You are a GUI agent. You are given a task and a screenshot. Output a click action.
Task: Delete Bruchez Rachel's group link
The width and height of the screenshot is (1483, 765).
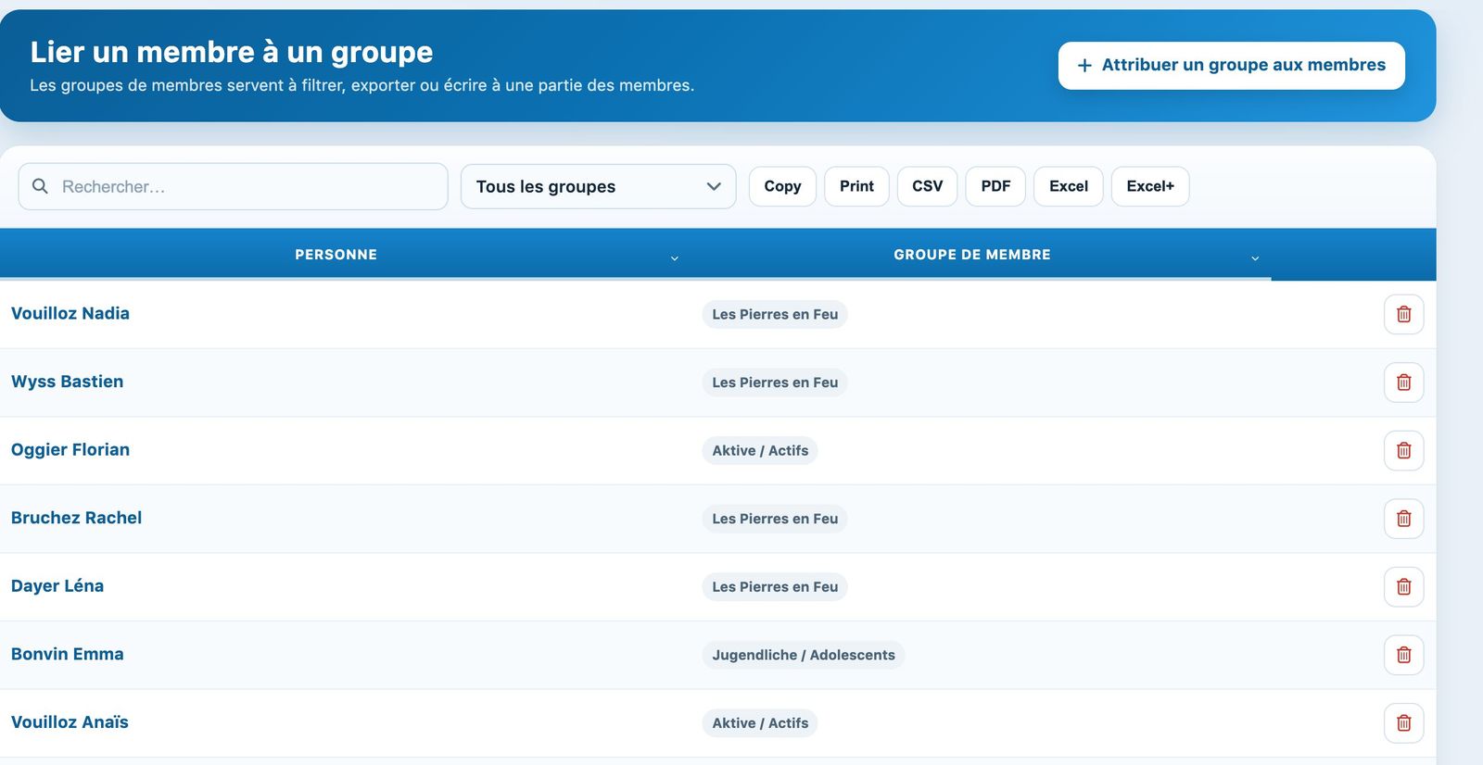[1403, 519]
